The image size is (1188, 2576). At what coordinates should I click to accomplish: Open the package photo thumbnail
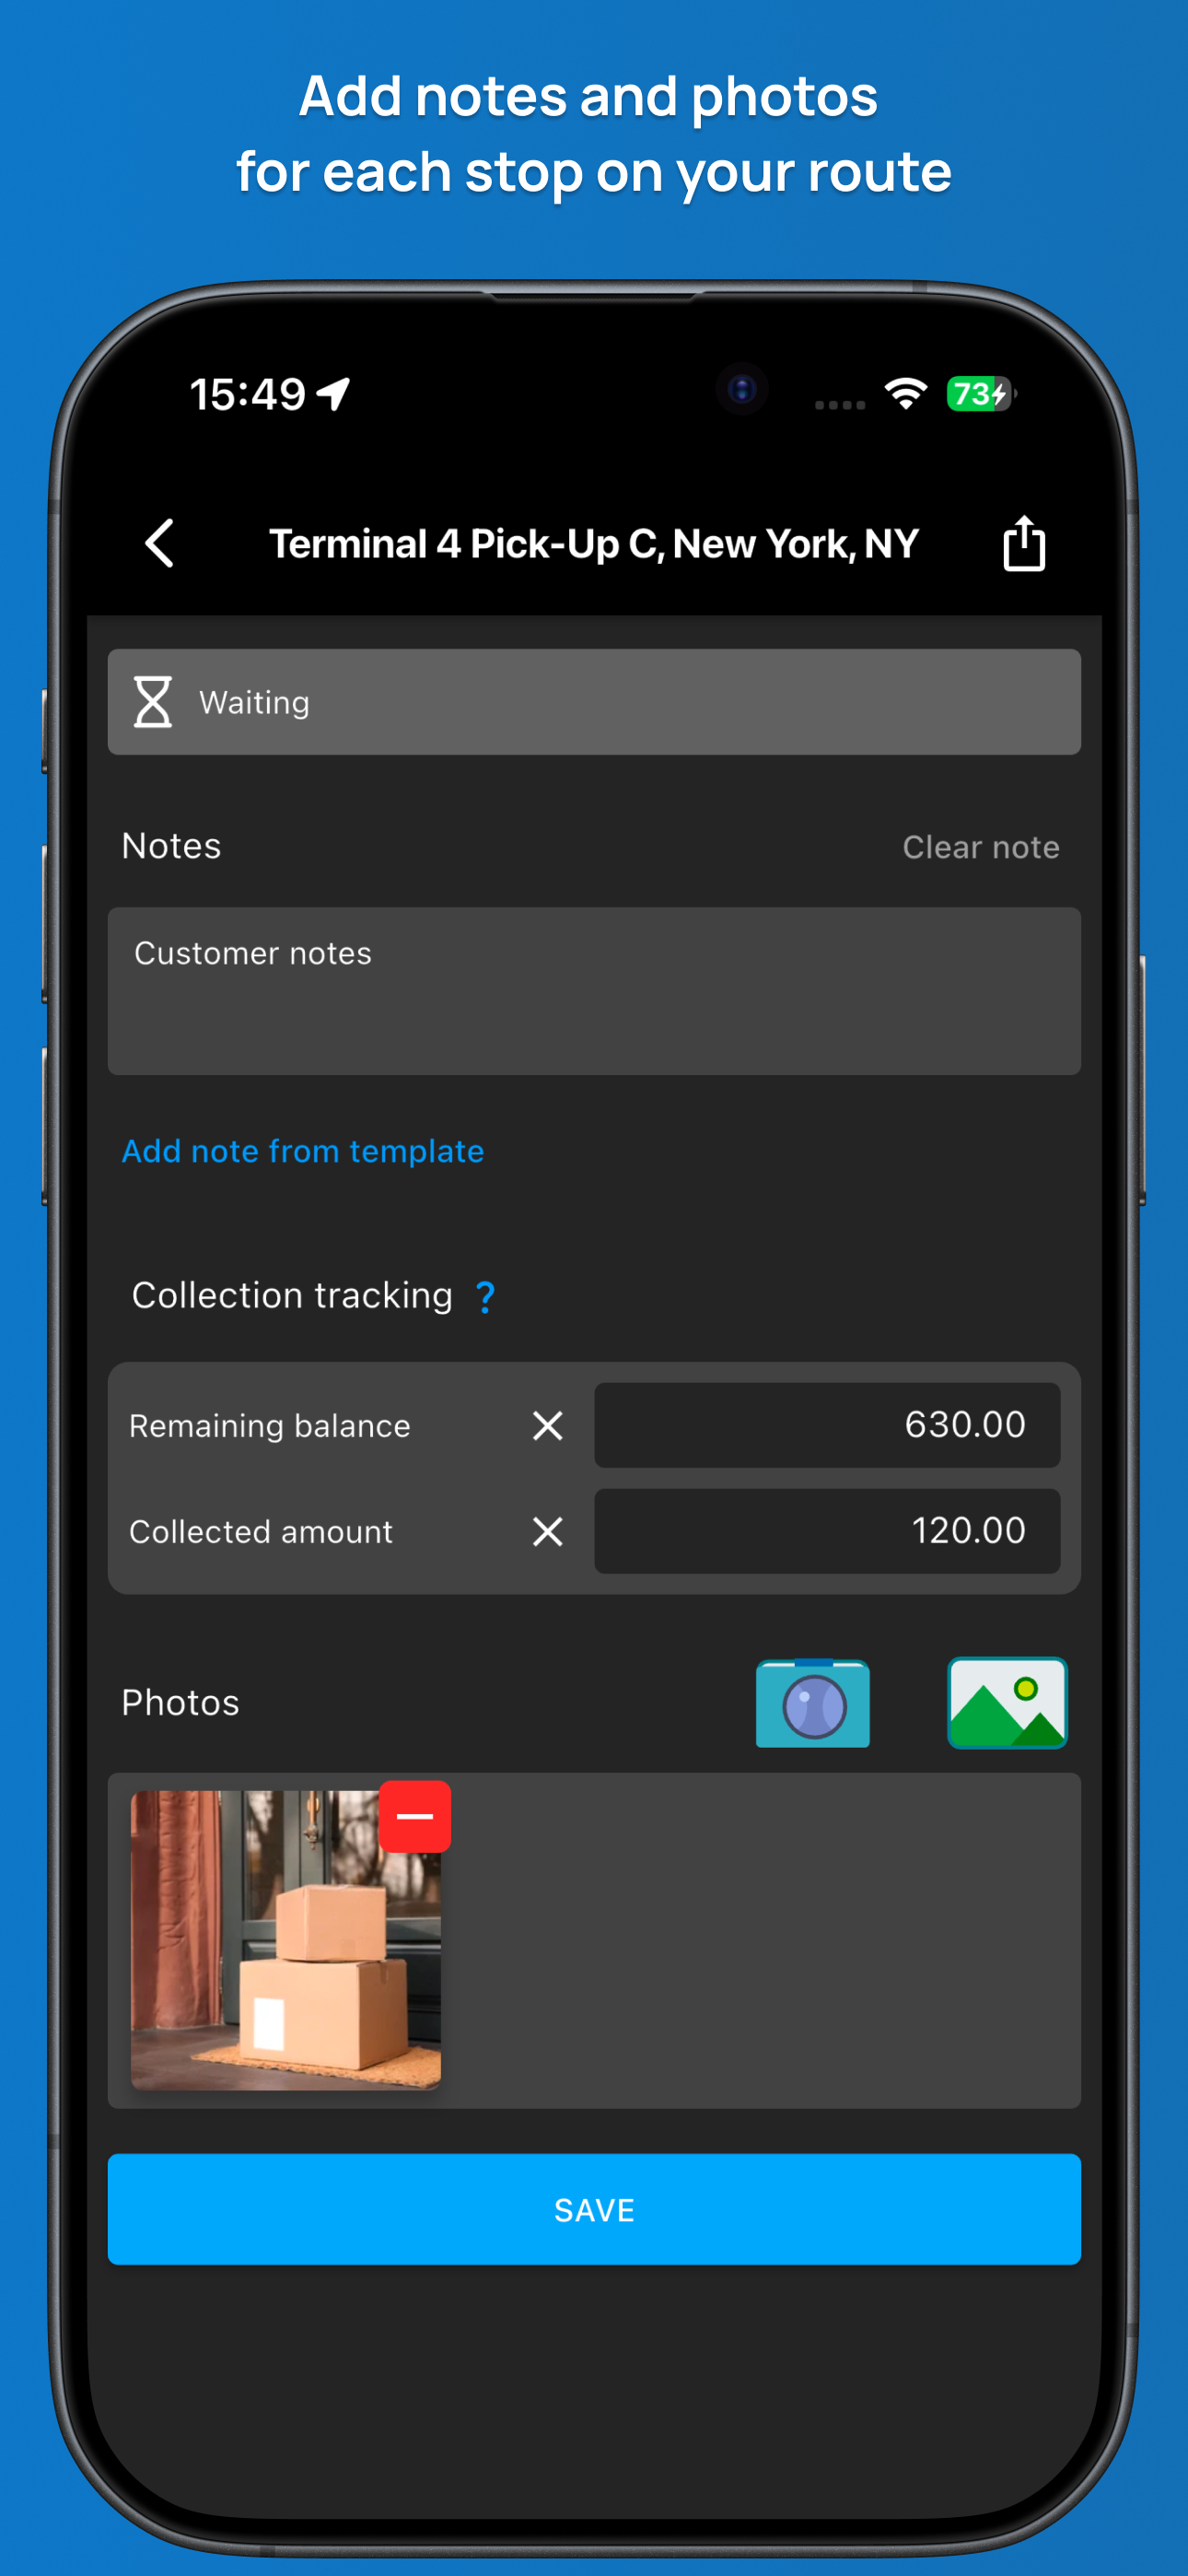click(x=286, y=1940)
